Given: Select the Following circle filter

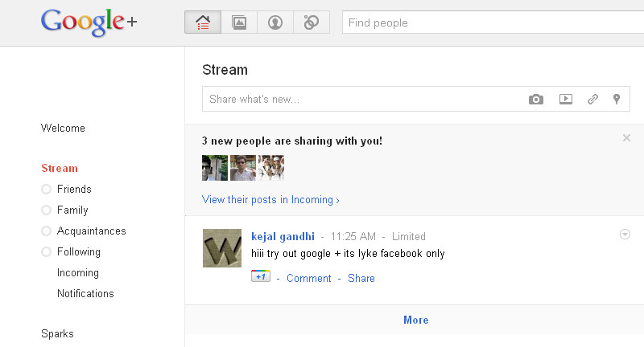Looking at the screenshot, I should [71, 251].
